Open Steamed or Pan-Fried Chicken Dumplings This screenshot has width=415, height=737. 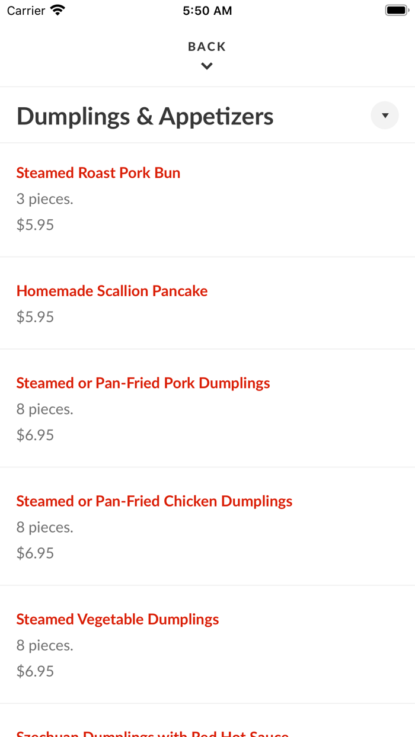pyautogui.click(x=154, y=501)
